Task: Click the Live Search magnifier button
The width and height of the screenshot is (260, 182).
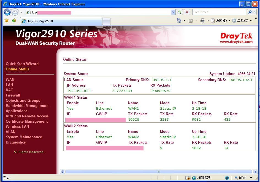Action: pyautogui.click(x=250, y=12)
